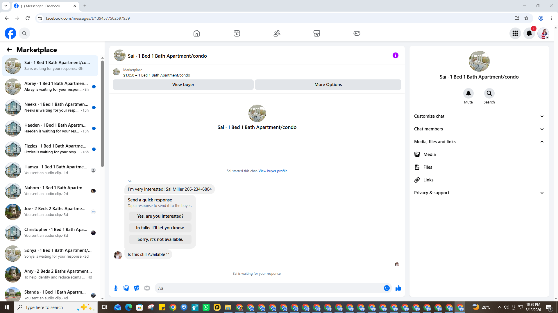Search in conversation

pyautogui.click(x=489, y=93)
